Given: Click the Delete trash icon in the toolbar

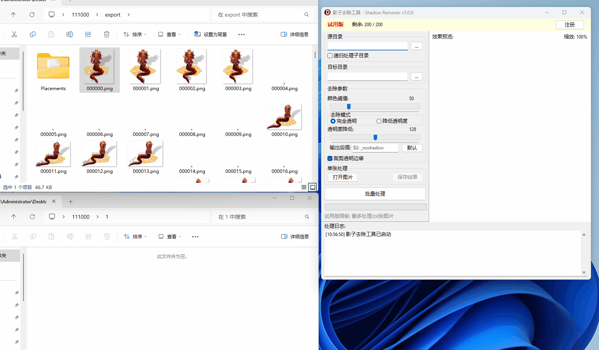Looking at the screenshot, I should (x=107, y=34).
